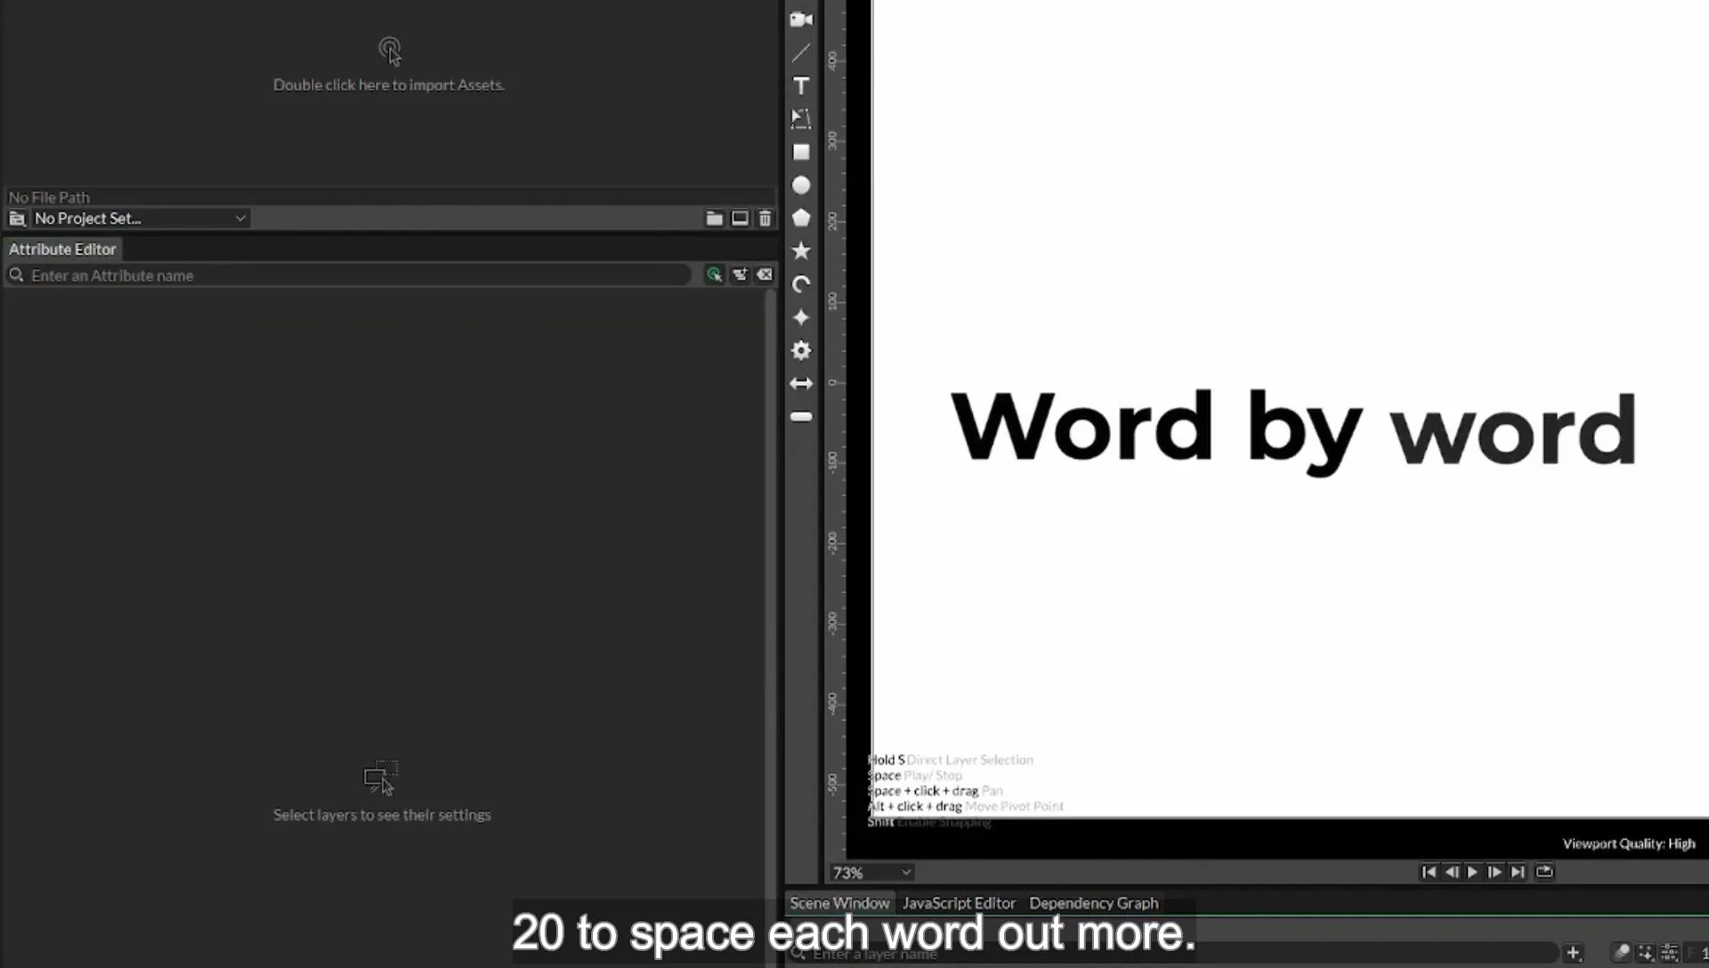Viewport: 1709px width, 968px height.
Task: Select the Arc shape tool
Action: 801,285
